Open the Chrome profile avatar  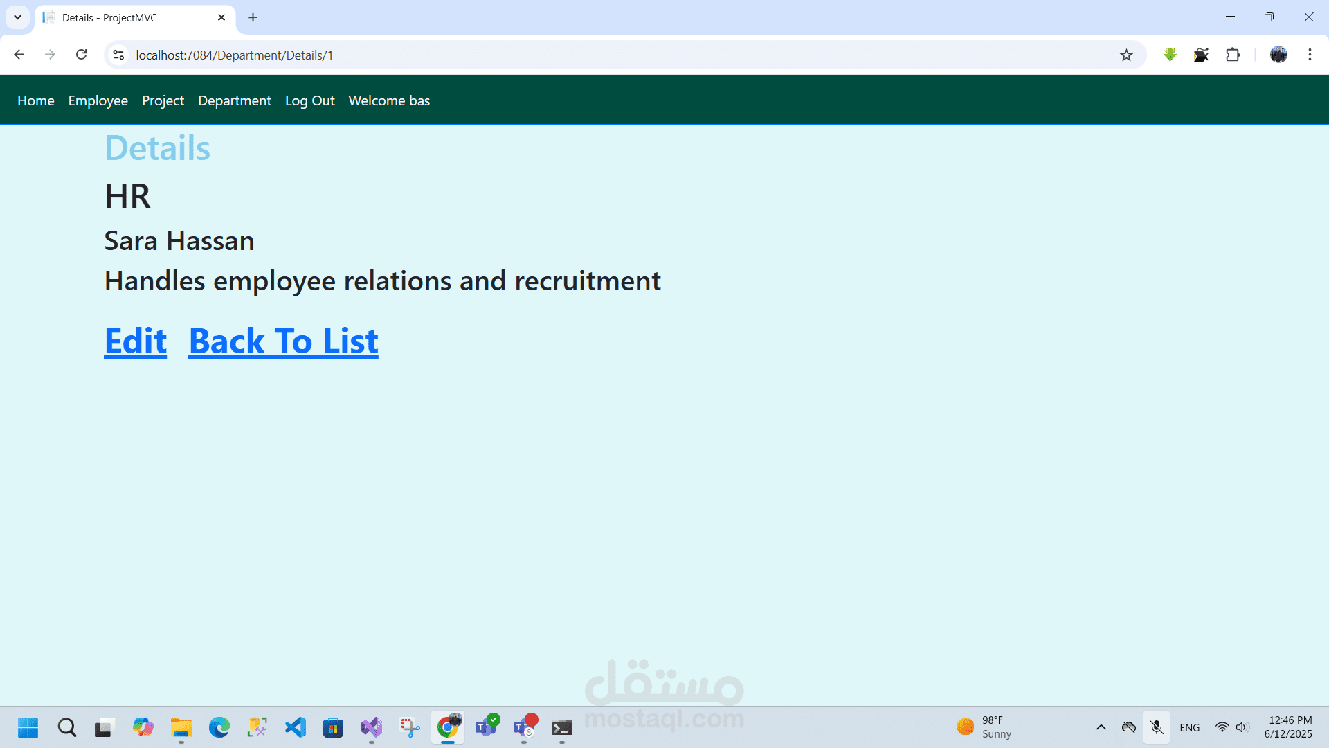(1278, 55)
